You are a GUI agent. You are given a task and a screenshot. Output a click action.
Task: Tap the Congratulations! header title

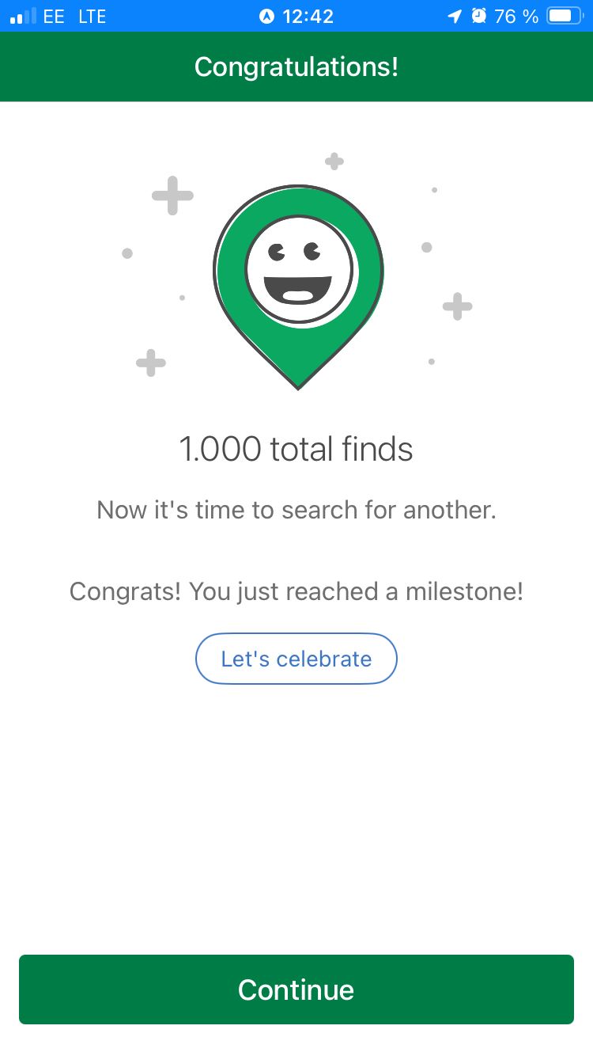tap(296, 66)
